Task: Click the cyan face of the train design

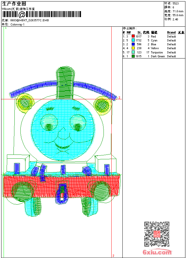Action: (63, 130)
